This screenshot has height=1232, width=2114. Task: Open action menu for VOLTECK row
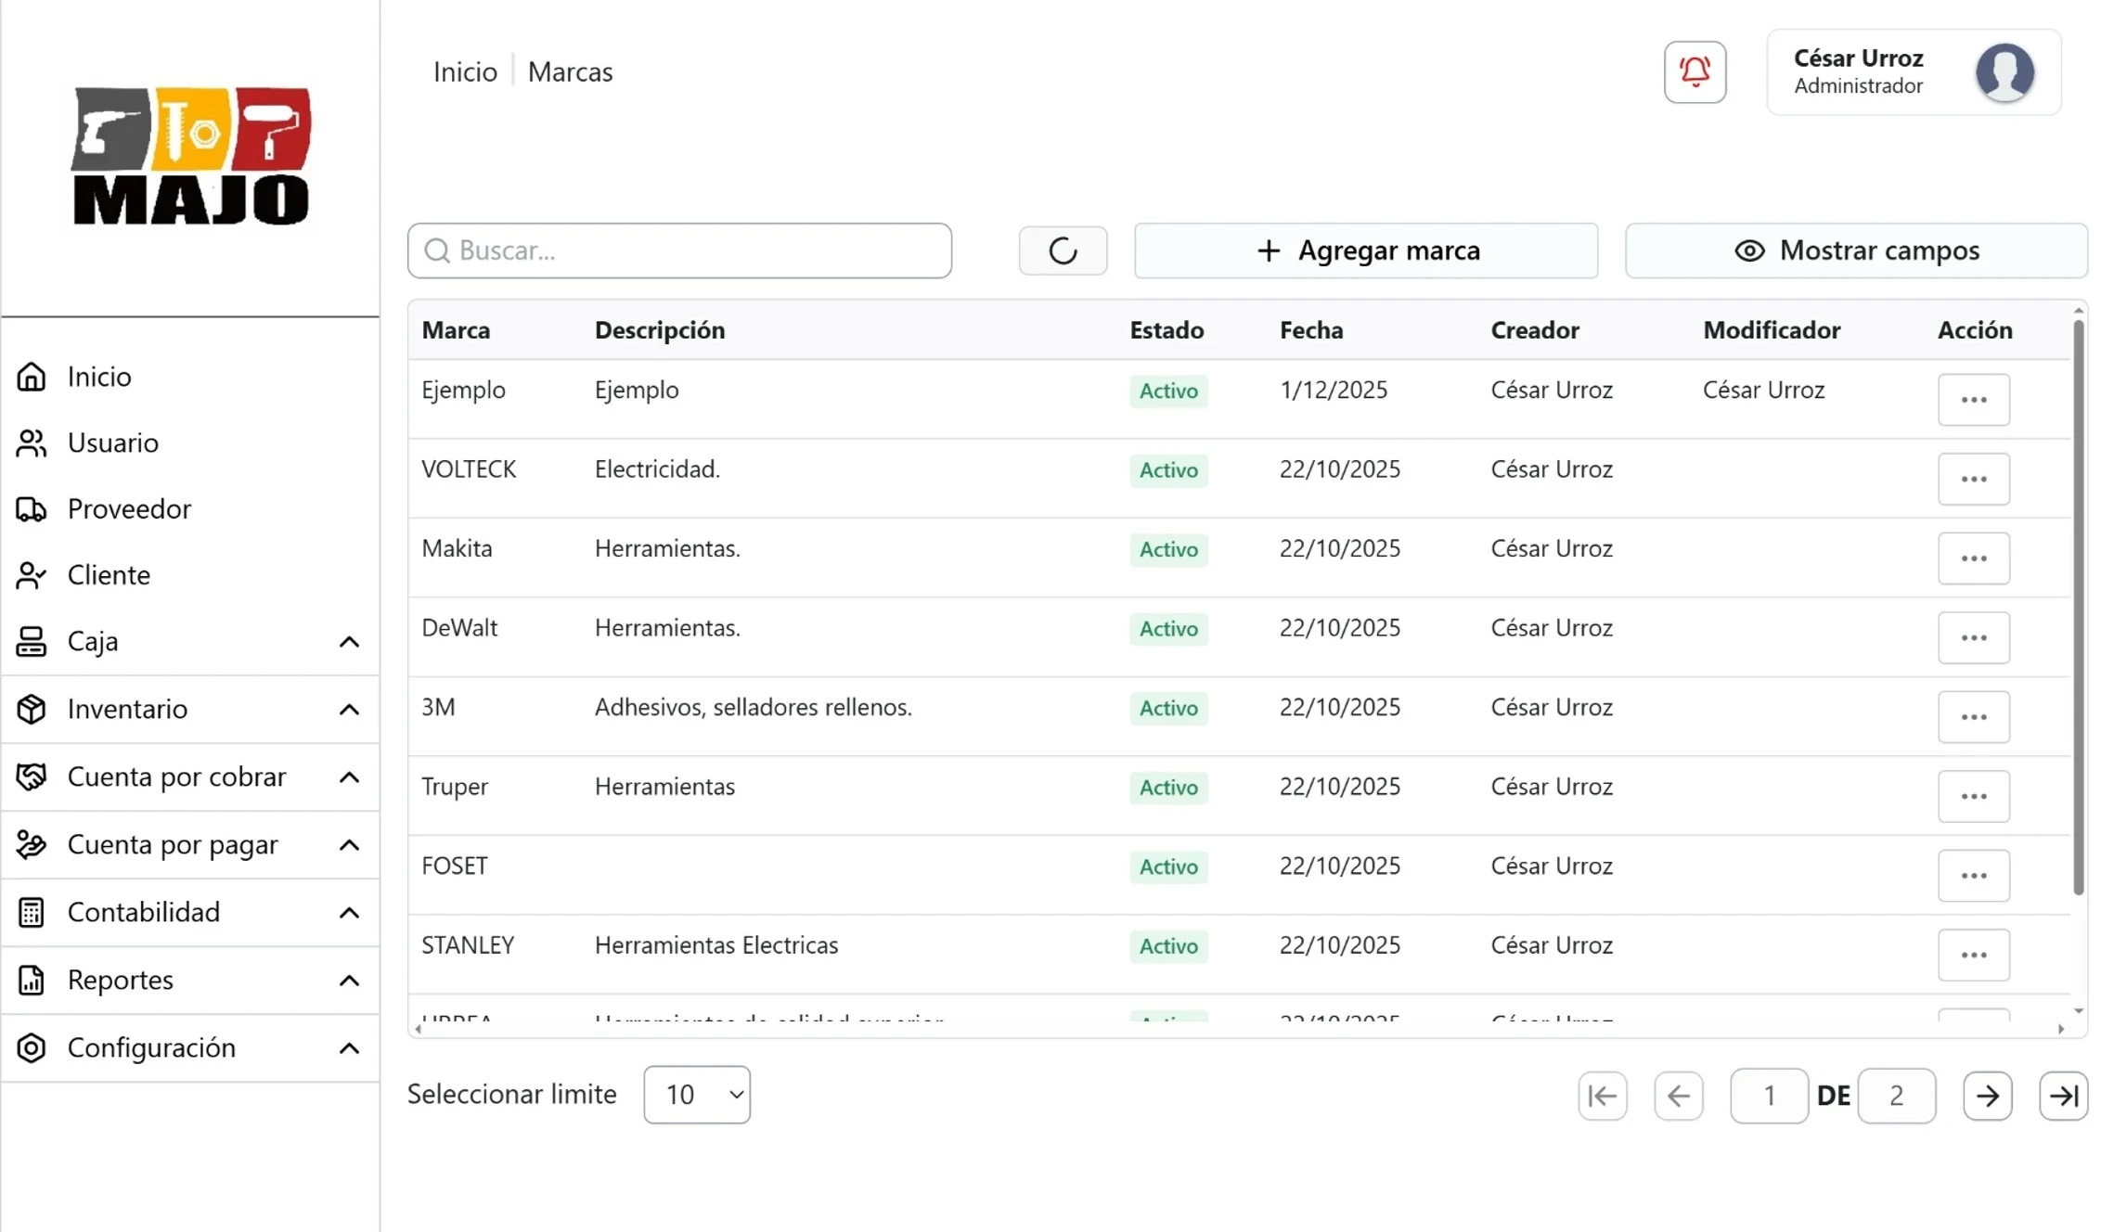[x=1974, y=479]
